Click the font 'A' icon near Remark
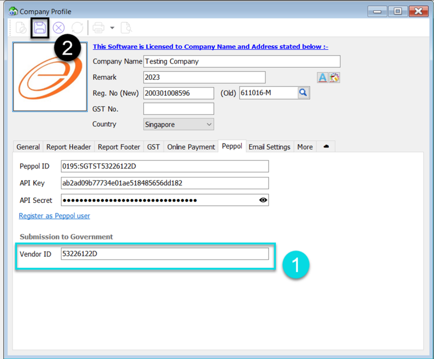Viewport: 434px width, 359px height. [322, 77]
